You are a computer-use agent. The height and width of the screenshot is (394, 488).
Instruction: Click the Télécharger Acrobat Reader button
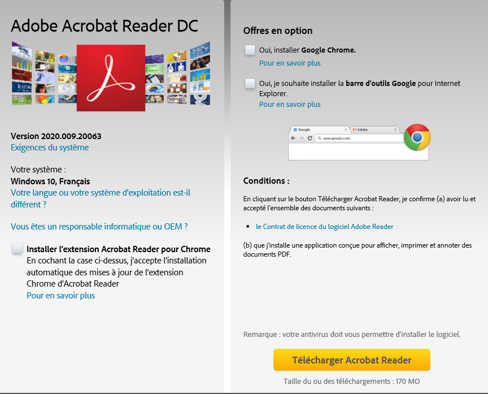click(x=352, y=360)
